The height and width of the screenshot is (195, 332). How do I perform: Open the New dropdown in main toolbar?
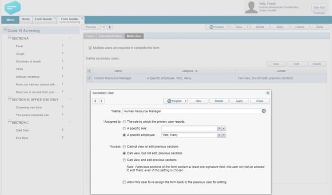[248, 27]
